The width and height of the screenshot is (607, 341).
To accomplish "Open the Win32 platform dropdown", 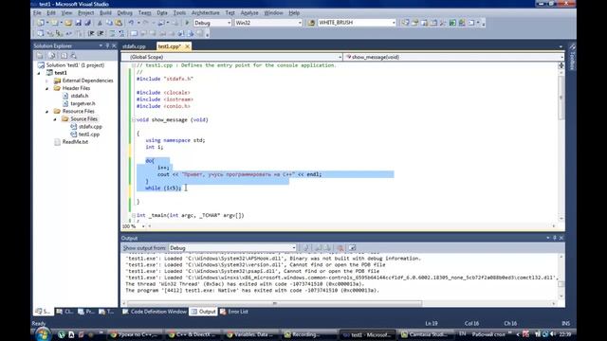I will coord(300,23).
